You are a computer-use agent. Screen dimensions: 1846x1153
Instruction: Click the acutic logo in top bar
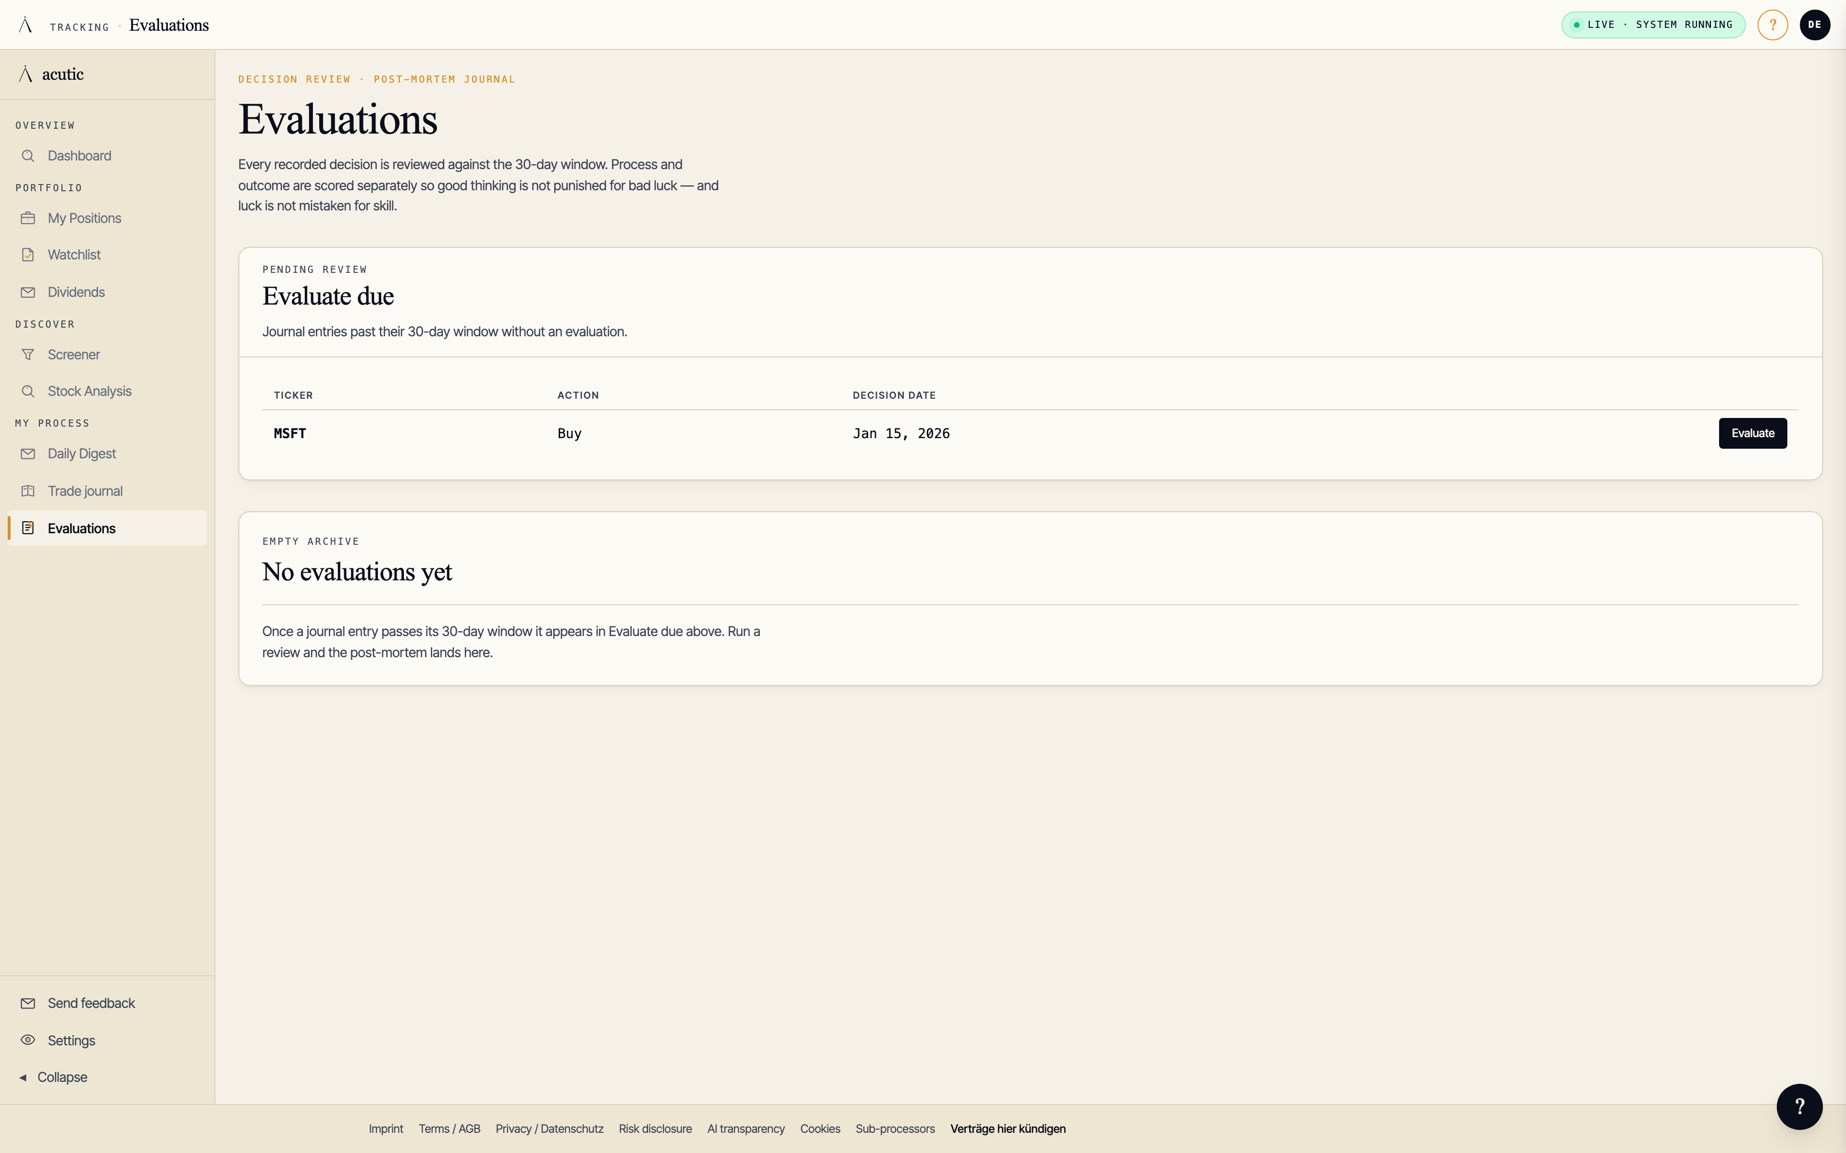(25, 25)
